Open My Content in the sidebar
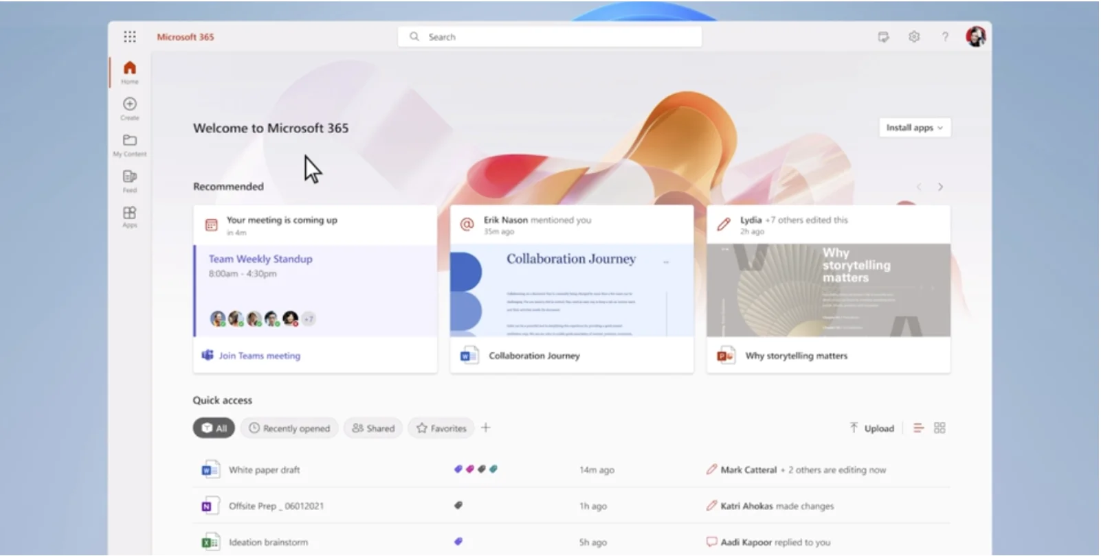Screen dimensions: 1101x556 point(130,145)
